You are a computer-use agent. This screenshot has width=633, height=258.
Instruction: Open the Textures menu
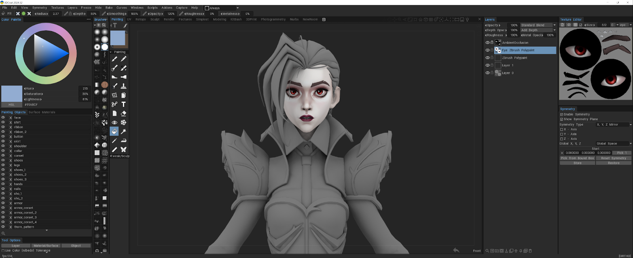pyautogui.click(x=57, y=8)
